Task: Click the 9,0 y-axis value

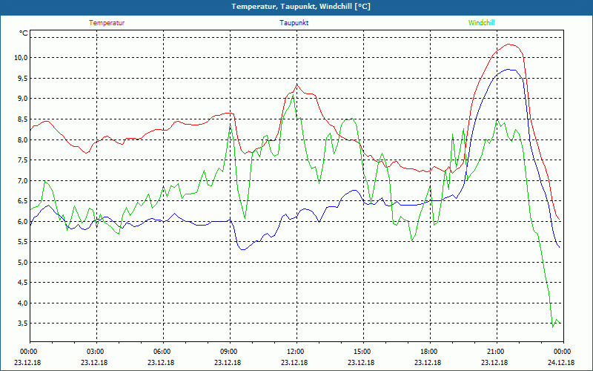Action: coord(22,99)
